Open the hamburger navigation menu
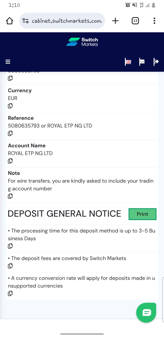164x337 pixels. pyautogui.click(x=8, y=62)
